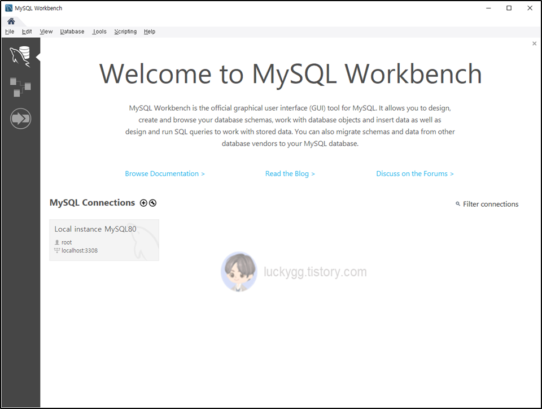Open the Scripting menu
The height and width of the screenshot is (409, 542).
click(125, 32)
